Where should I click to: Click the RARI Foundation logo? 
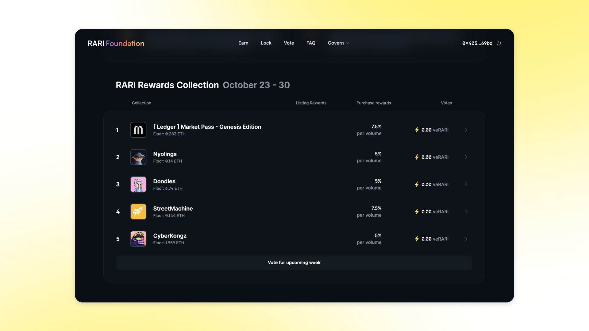116,44
